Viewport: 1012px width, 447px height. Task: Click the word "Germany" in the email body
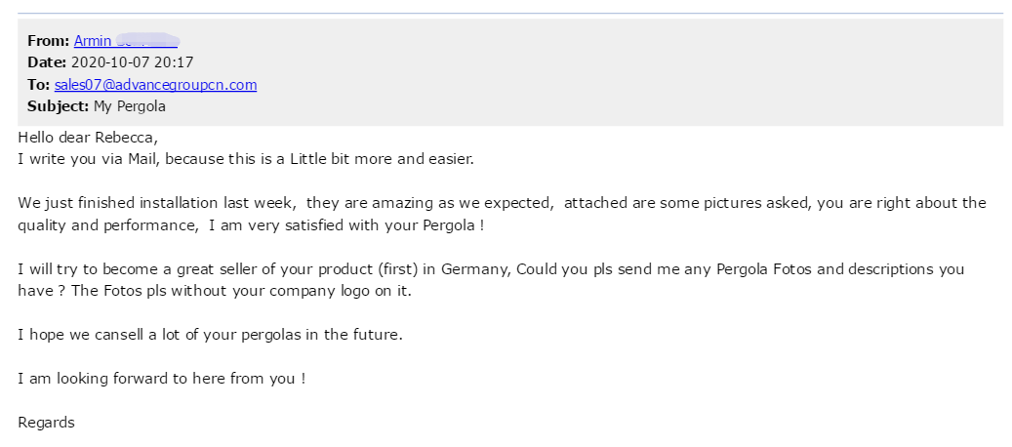pyautogui.click(x=474, y=269)
